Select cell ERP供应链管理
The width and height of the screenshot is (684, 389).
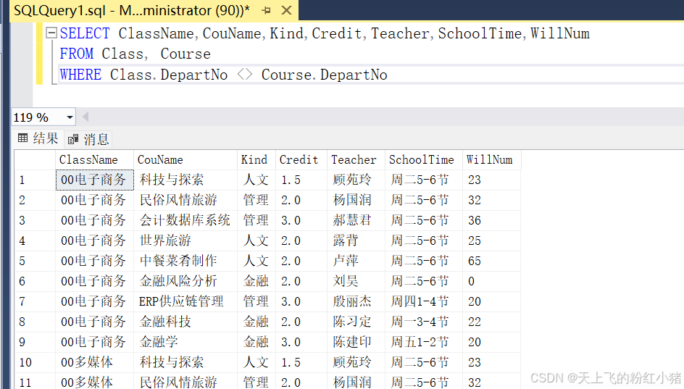click(185, 302)
